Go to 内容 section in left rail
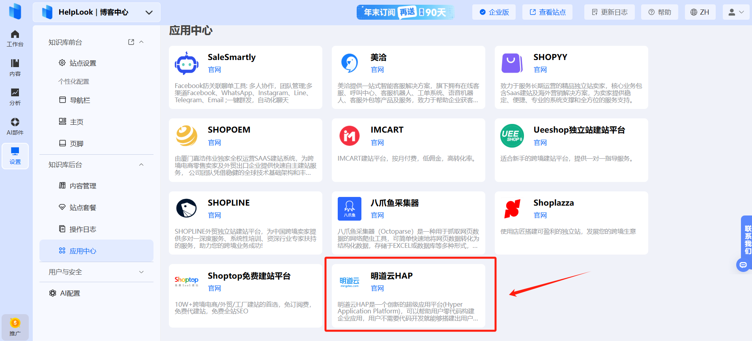The height and width of the screenshot is (341, 752). pos(15,68)
